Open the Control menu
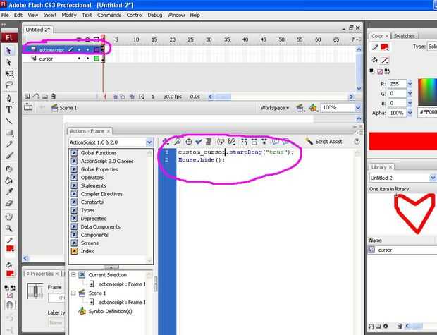 tap(135, 15)
